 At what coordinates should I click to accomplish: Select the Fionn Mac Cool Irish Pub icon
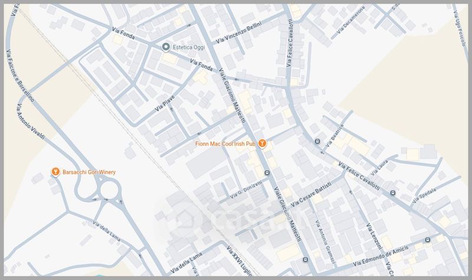pos(262,144)
